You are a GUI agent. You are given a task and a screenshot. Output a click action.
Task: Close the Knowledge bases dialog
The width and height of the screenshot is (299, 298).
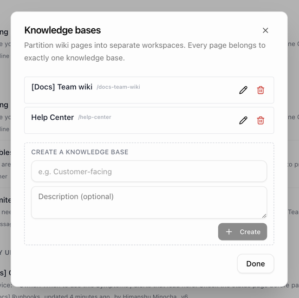265,30
